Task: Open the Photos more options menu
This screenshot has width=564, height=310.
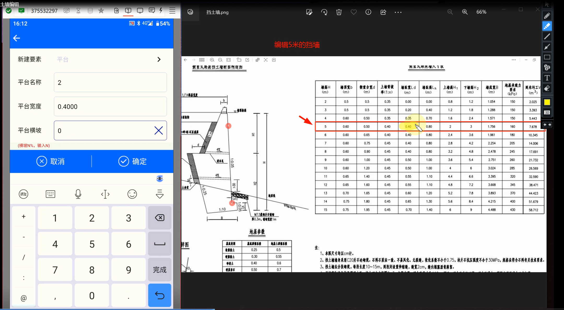Action: (398, 12)
